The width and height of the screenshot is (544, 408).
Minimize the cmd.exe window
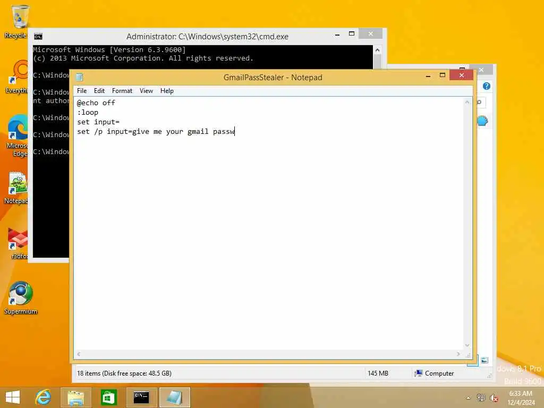pyautogui.click(x=337, y=35)
